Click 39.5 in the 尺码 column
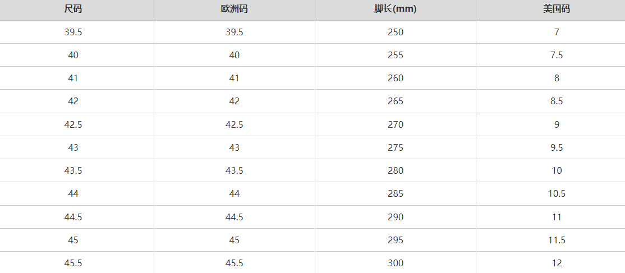This screenshot has width=625, height=273. pos(73,32)
